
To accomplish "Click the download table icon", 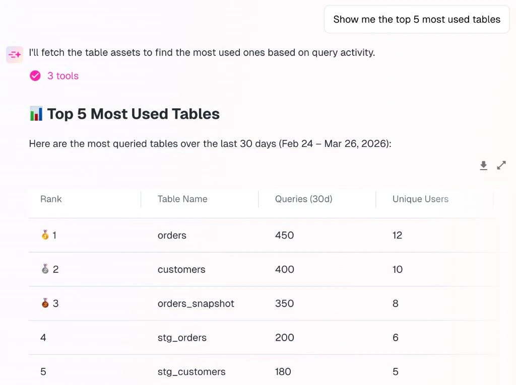I will tap(483, 165).
